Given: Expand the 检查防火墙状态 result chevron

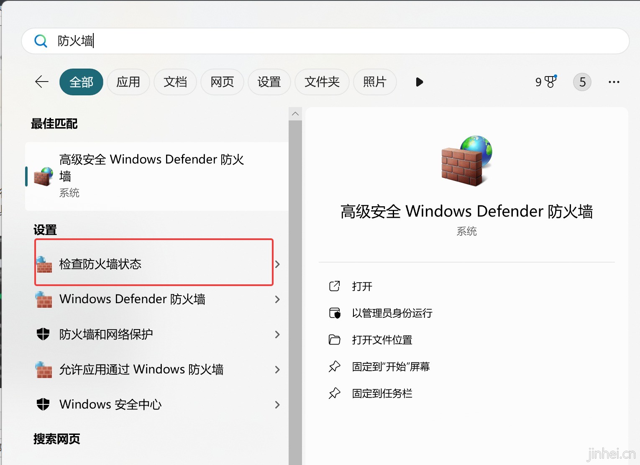Looking at the screenshot, I should click(277, 264).
